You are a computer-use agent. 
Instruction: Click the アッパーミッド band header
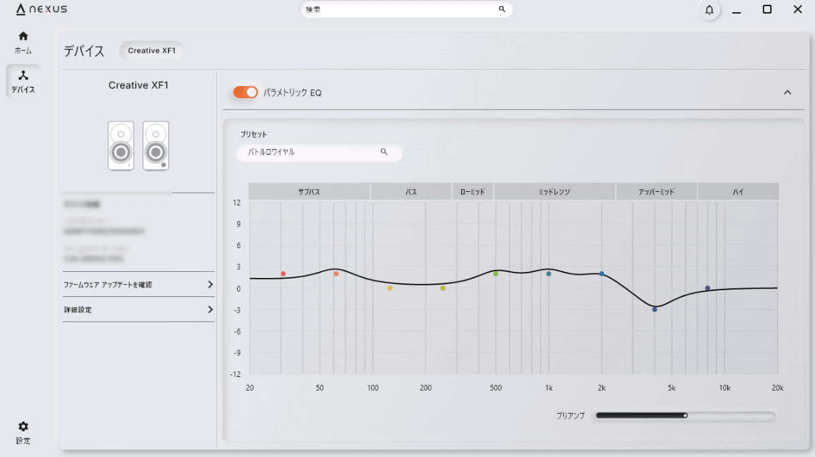(x=657, y=192)
